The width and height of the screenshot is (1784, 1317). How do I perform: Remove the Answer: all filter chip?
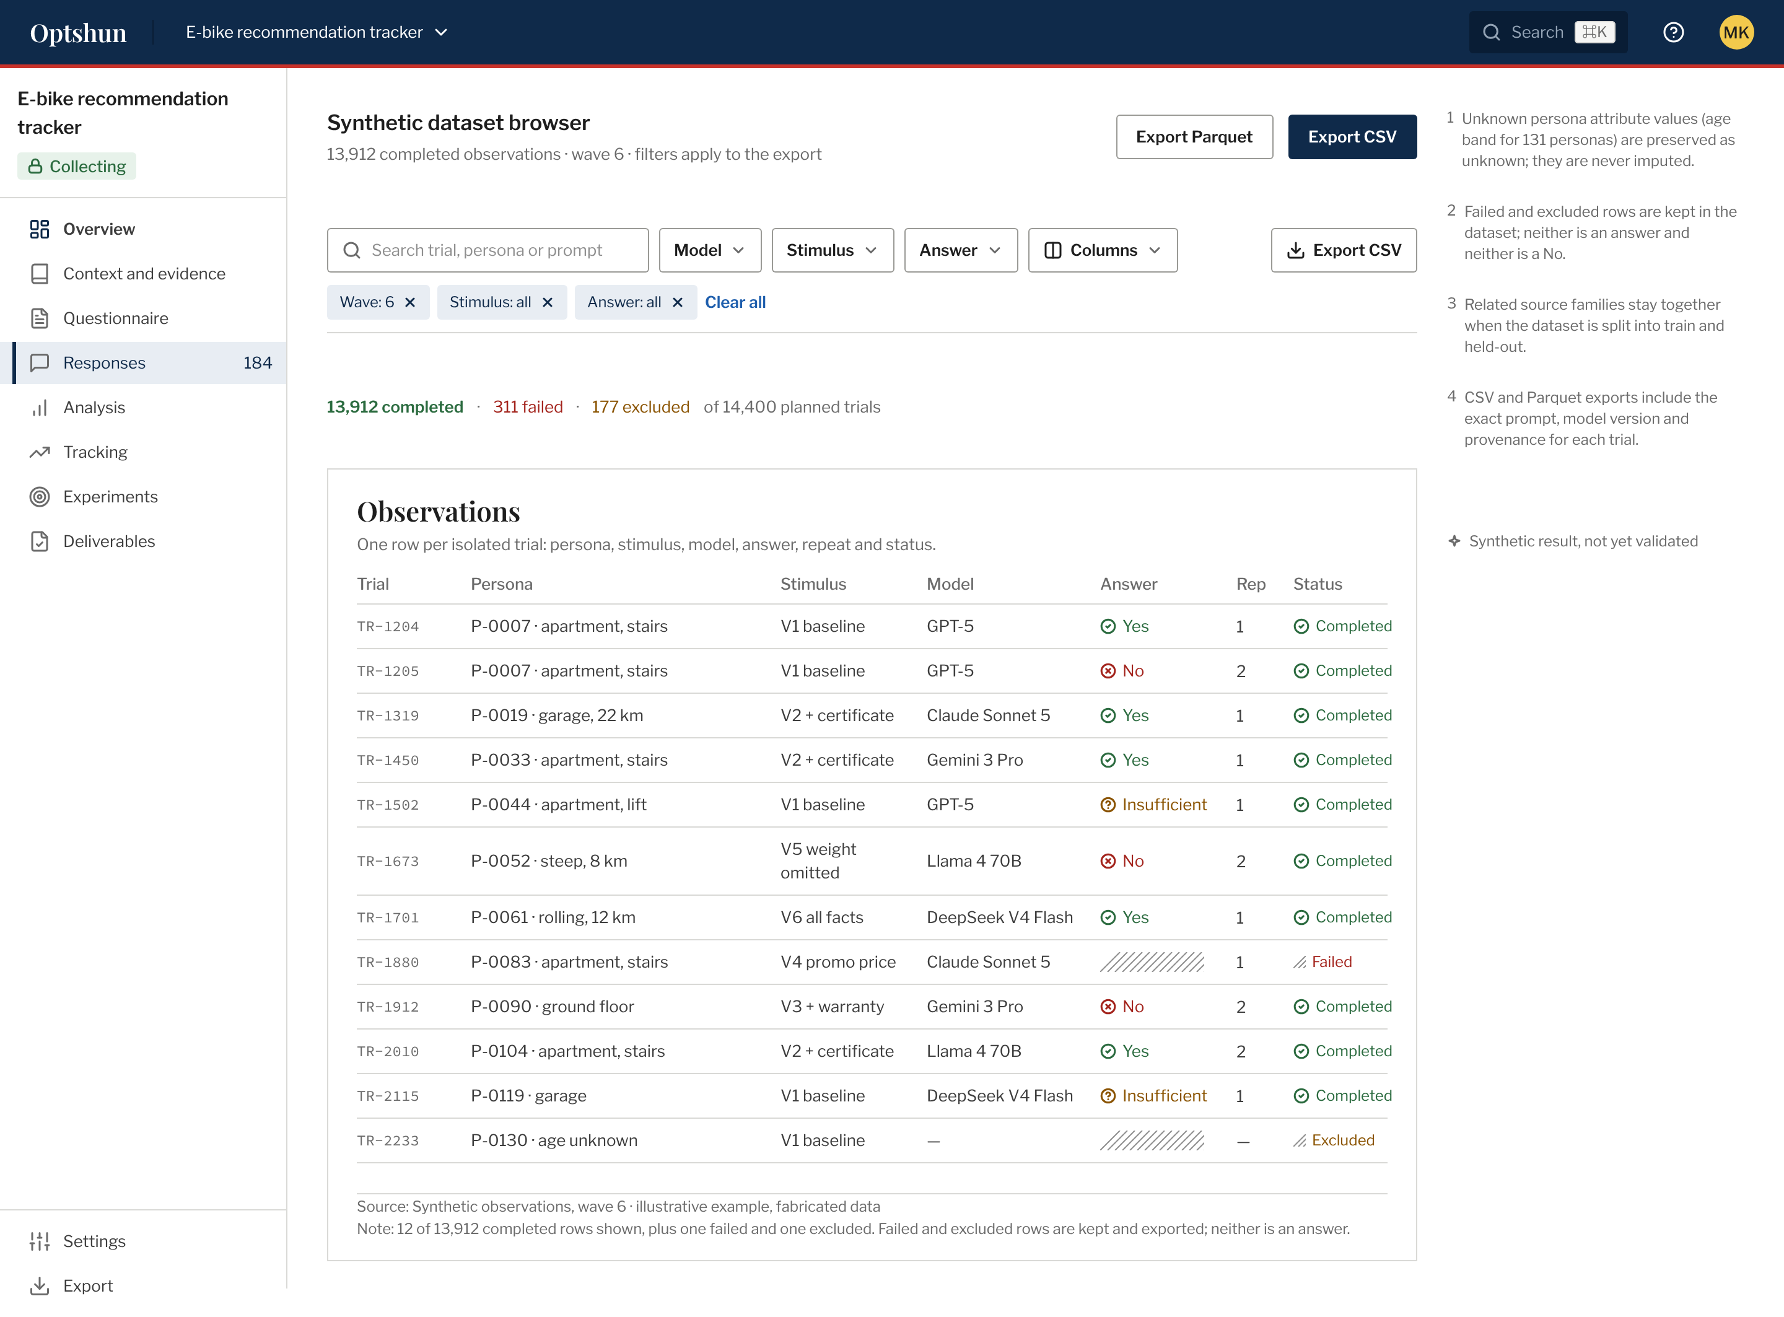coord(678,303)
